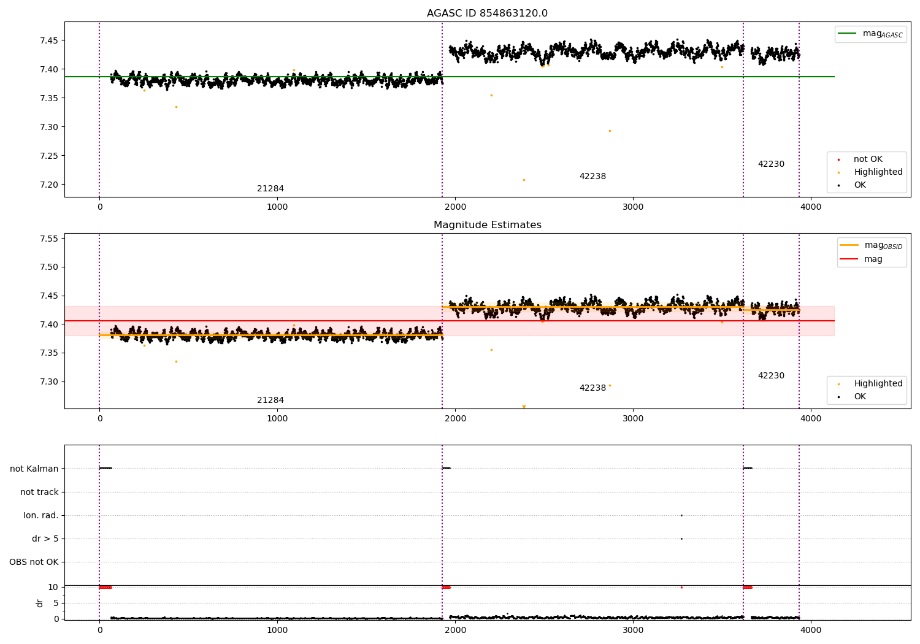The image size is (920, 644).
Task: Click the isolated 'dr > 5' flag dot
Action: point(681,539)
